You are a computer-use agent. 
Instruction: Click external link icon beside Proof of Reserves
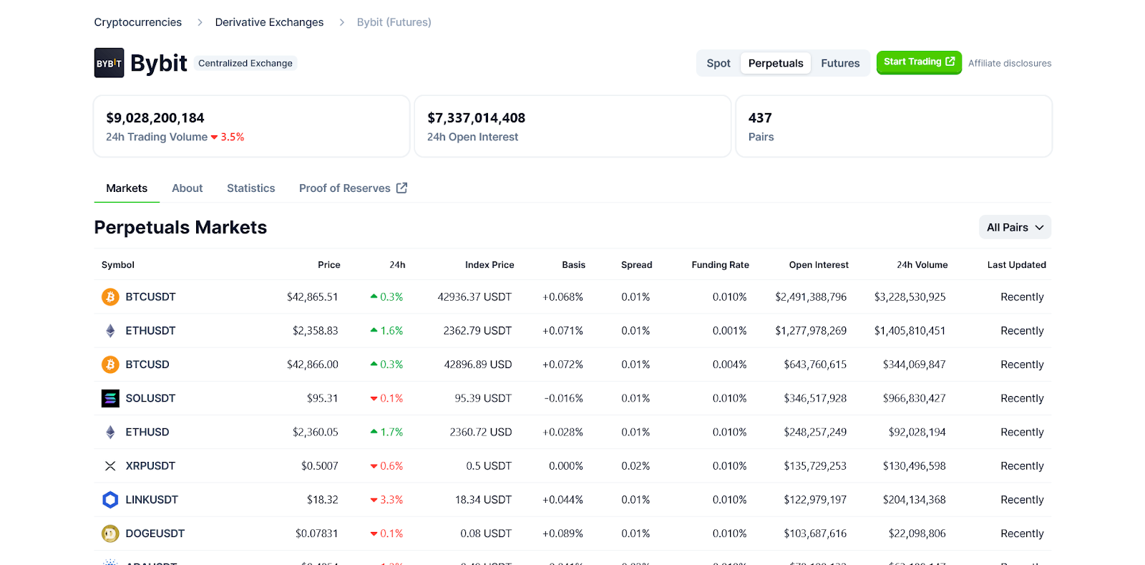point(402,188)
